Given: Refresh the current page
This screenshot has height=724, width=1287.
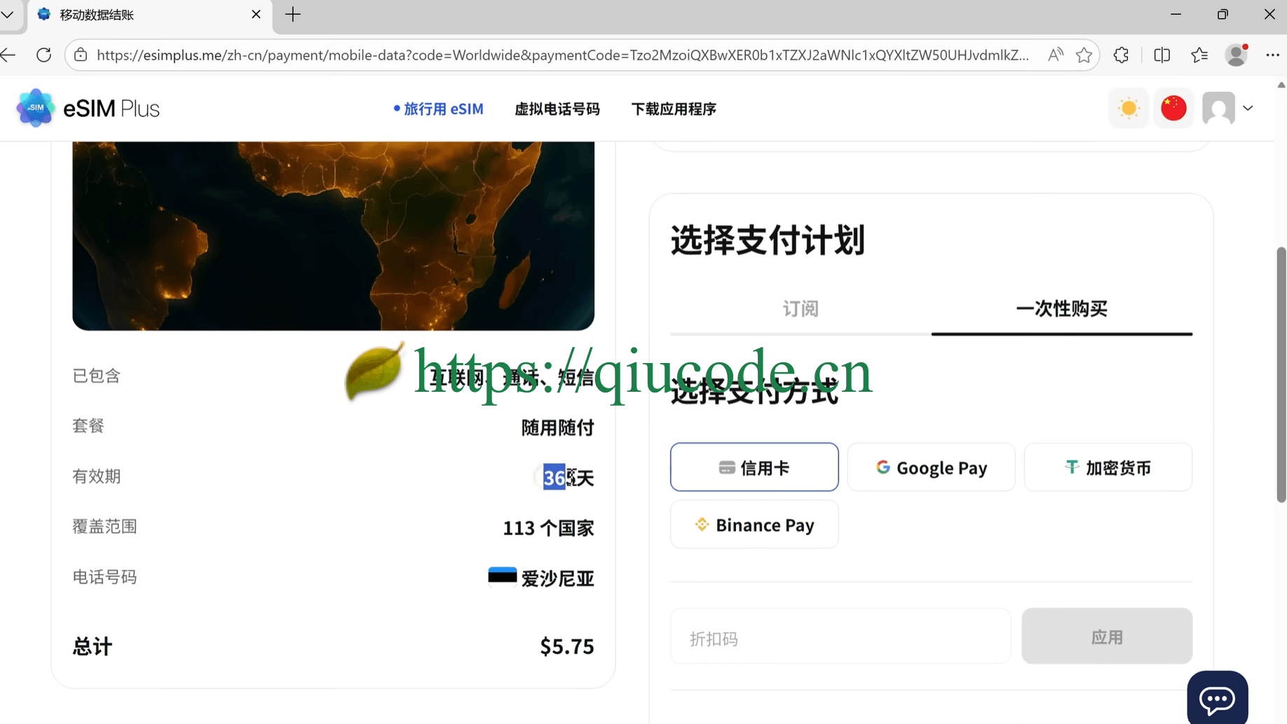Looking at the screenshot, I should pyautogui.click(x=43, y=55).
